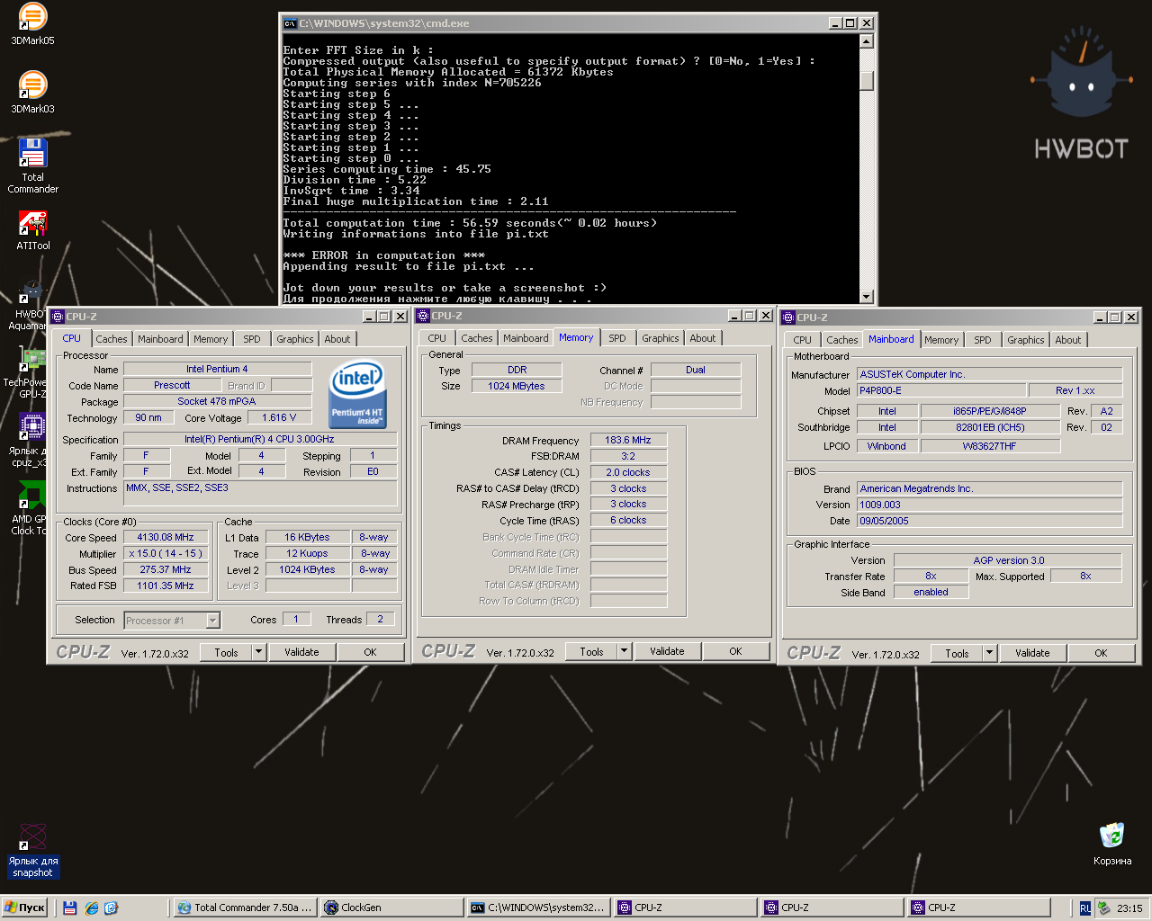Click the third quick launch icon
This screenshot has height=921, width=1152.
tap(111, 908)
